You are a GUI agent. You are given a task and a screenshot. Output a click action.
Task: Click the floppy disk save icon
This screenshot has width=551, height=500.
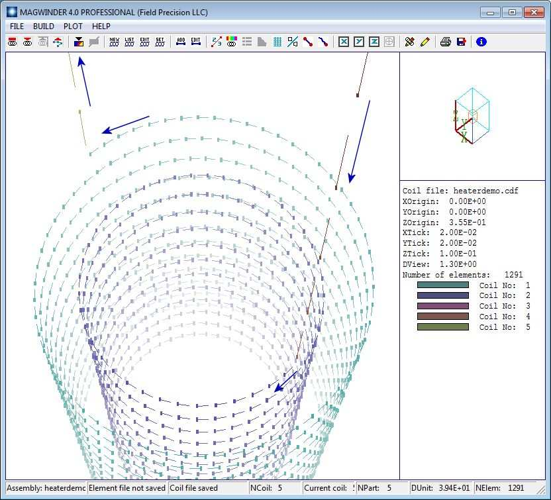point(461,42)
